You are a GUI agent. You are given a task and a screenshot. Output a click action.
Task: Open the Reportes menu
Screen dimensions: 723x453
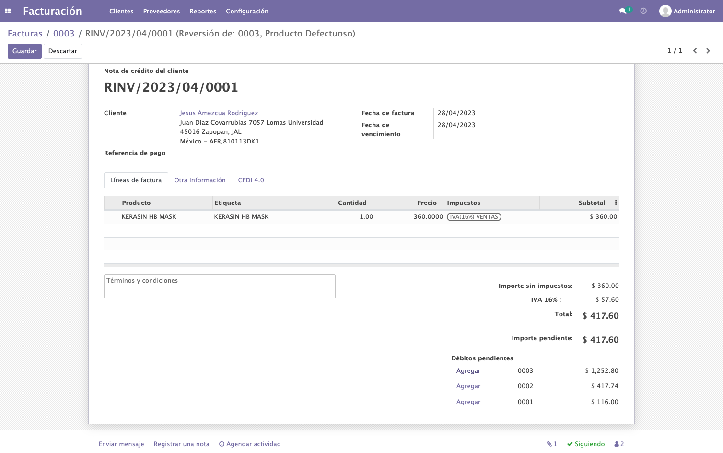[x=203, y=11]
